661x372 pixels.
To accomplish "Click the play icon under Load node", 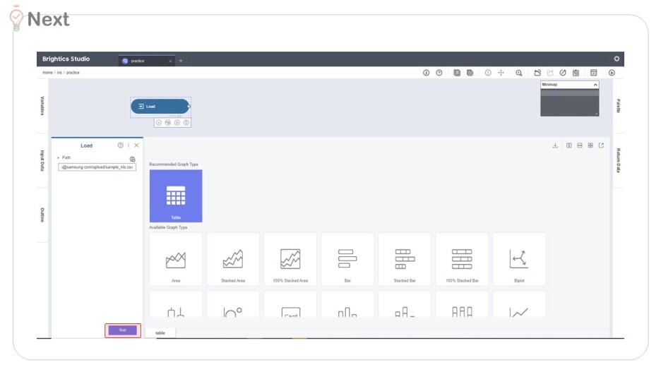I will coord(177,123).
